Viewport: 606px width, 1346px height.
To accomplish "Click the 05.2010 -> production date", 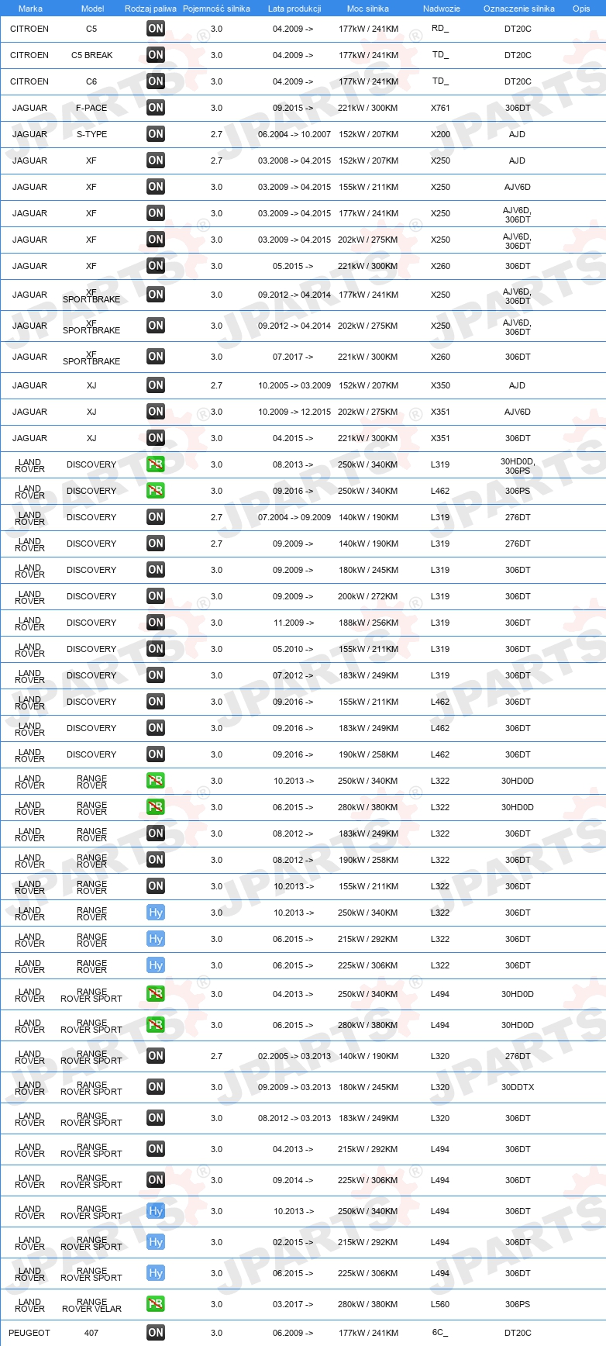I will [293, 649].
